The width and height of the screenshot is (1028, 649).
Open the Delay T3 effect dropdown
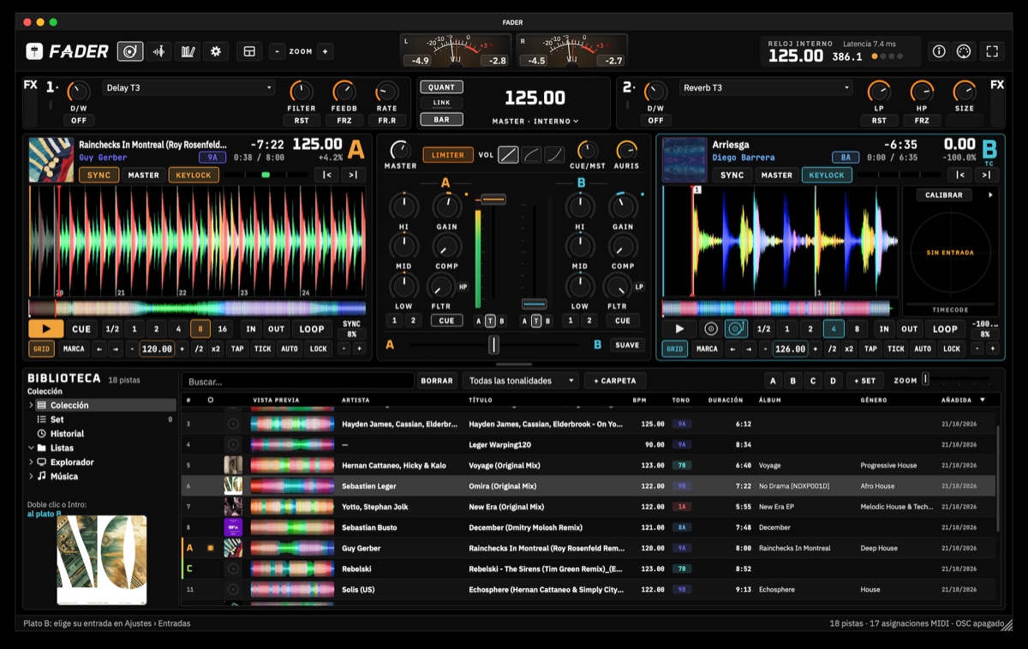click(189, 87)
